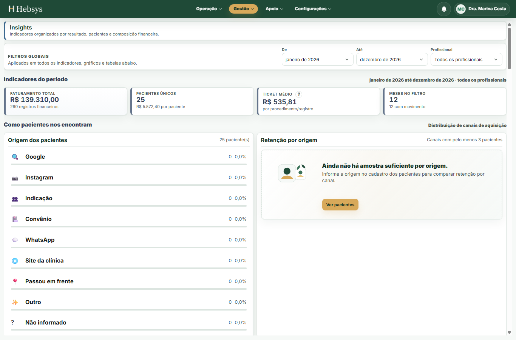Open the De month dropdown
Image resolution: width=516 pixels, height=340 pixels.
click(x=317, y=59)
